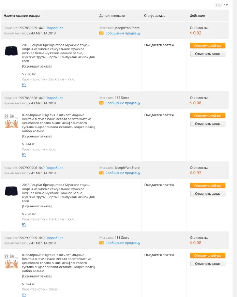Click shipping truck icon under third order item
The image size is (237, 297).
24,225
